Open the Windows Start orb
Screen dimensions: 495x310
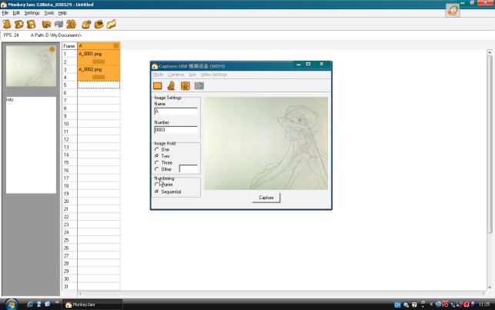pyautogui.click(x=12, y=305)
